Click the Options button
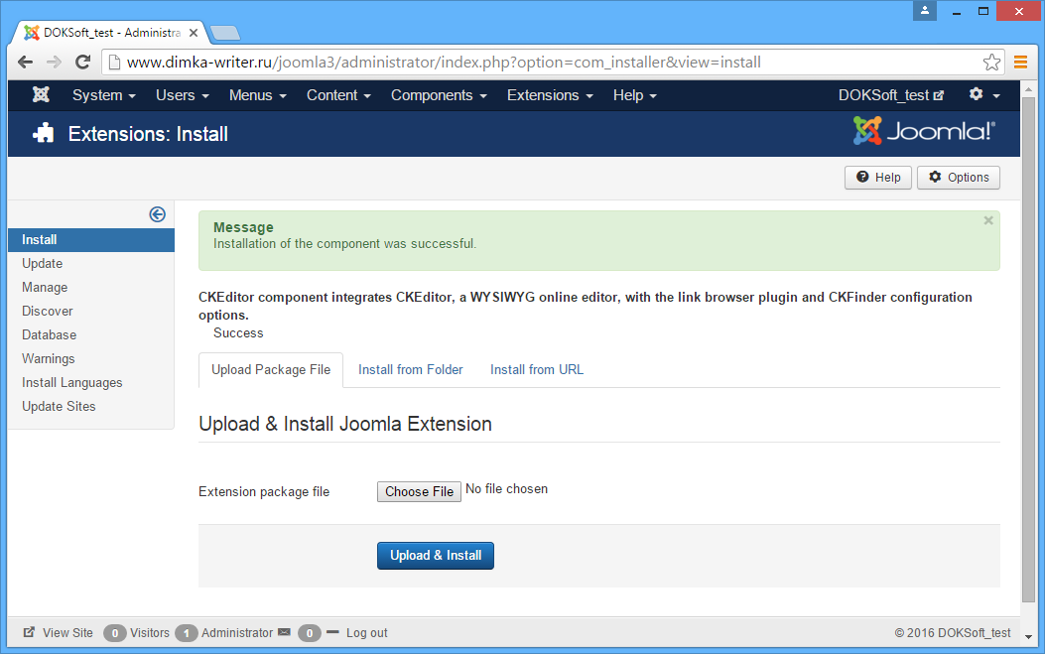This screenshot has height=654, width=1045. (959, 178)
